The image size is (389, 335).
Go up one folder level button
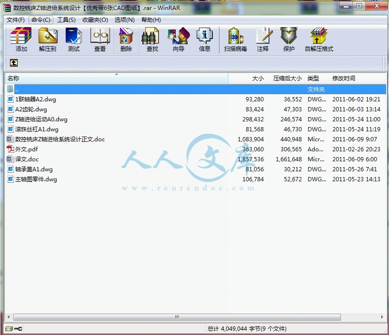point(14,63)
